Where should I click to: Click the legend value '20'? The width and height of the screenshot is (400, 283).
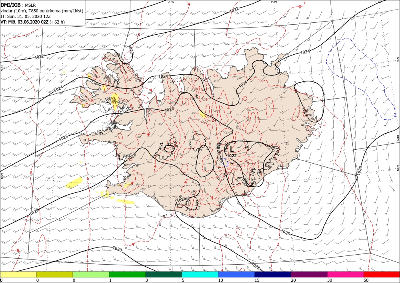tap(293, 280)
